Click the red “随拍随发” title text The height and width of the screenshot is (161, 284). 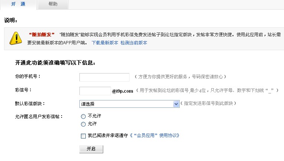tap(42, 35)
